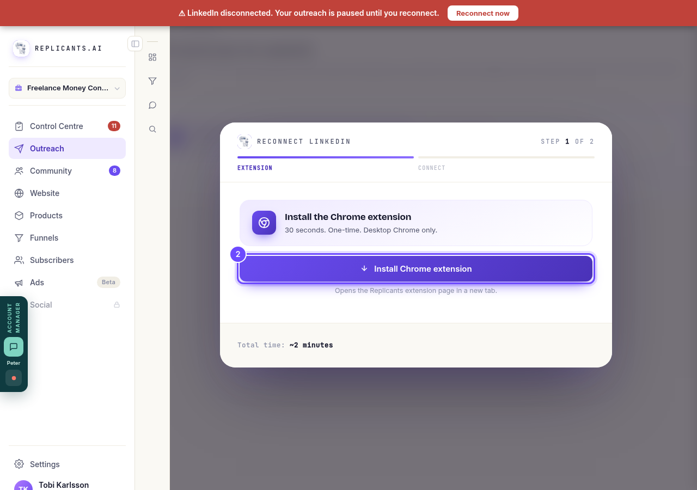Click the "Tobi Karlsson" user name

64,485
